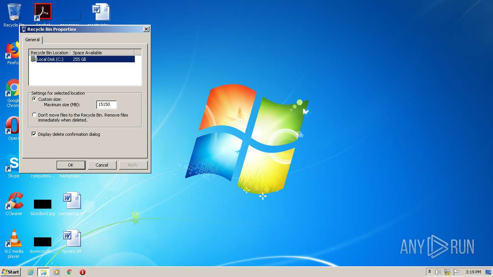The width and height of the screenshot is (493, 277).
Task: Click the Recycle Bin icon in dialog title bar
Action: pos(24,29)
